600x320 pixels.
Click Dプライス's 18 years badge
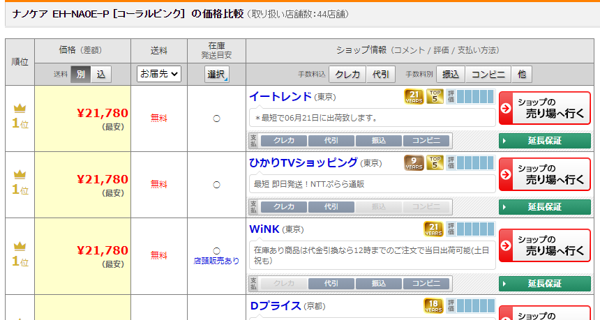point(433,305)
